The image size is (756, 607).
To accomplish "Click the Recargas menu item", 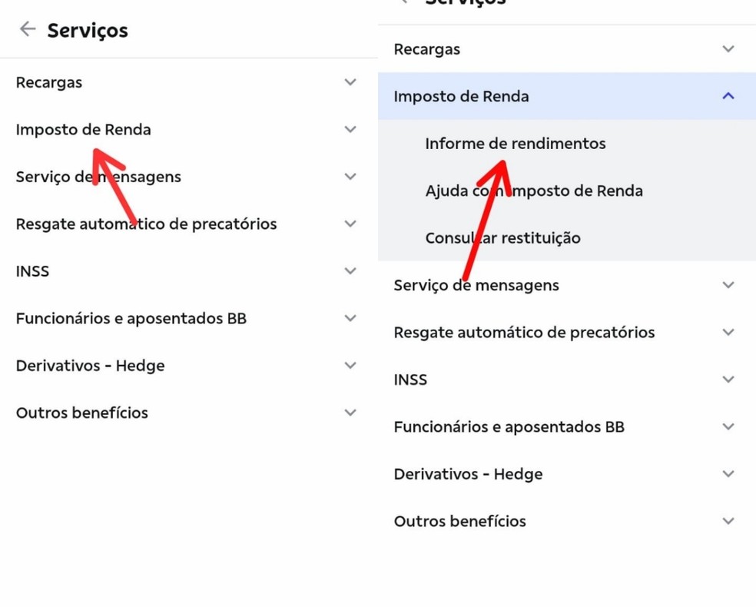I will (x=48, y=82).
